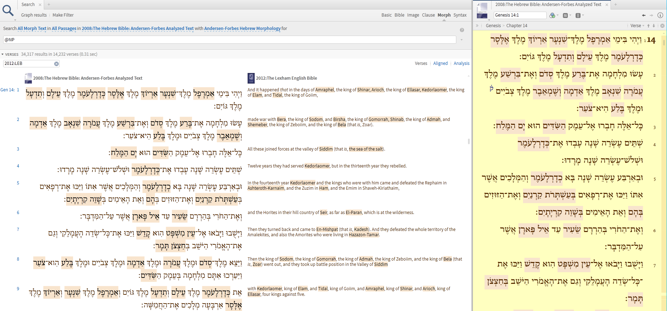667x311 pixels.
Task: Open the multiple resources parallel icon
Action: [x=578, y=15]
